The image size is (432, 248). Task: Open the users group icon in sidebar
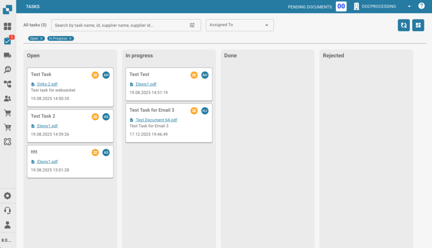[x=8, y=98]
